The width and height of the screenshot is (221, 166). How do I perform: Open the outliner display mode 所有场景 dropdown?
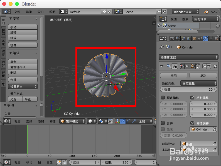[x=205, y=19]
